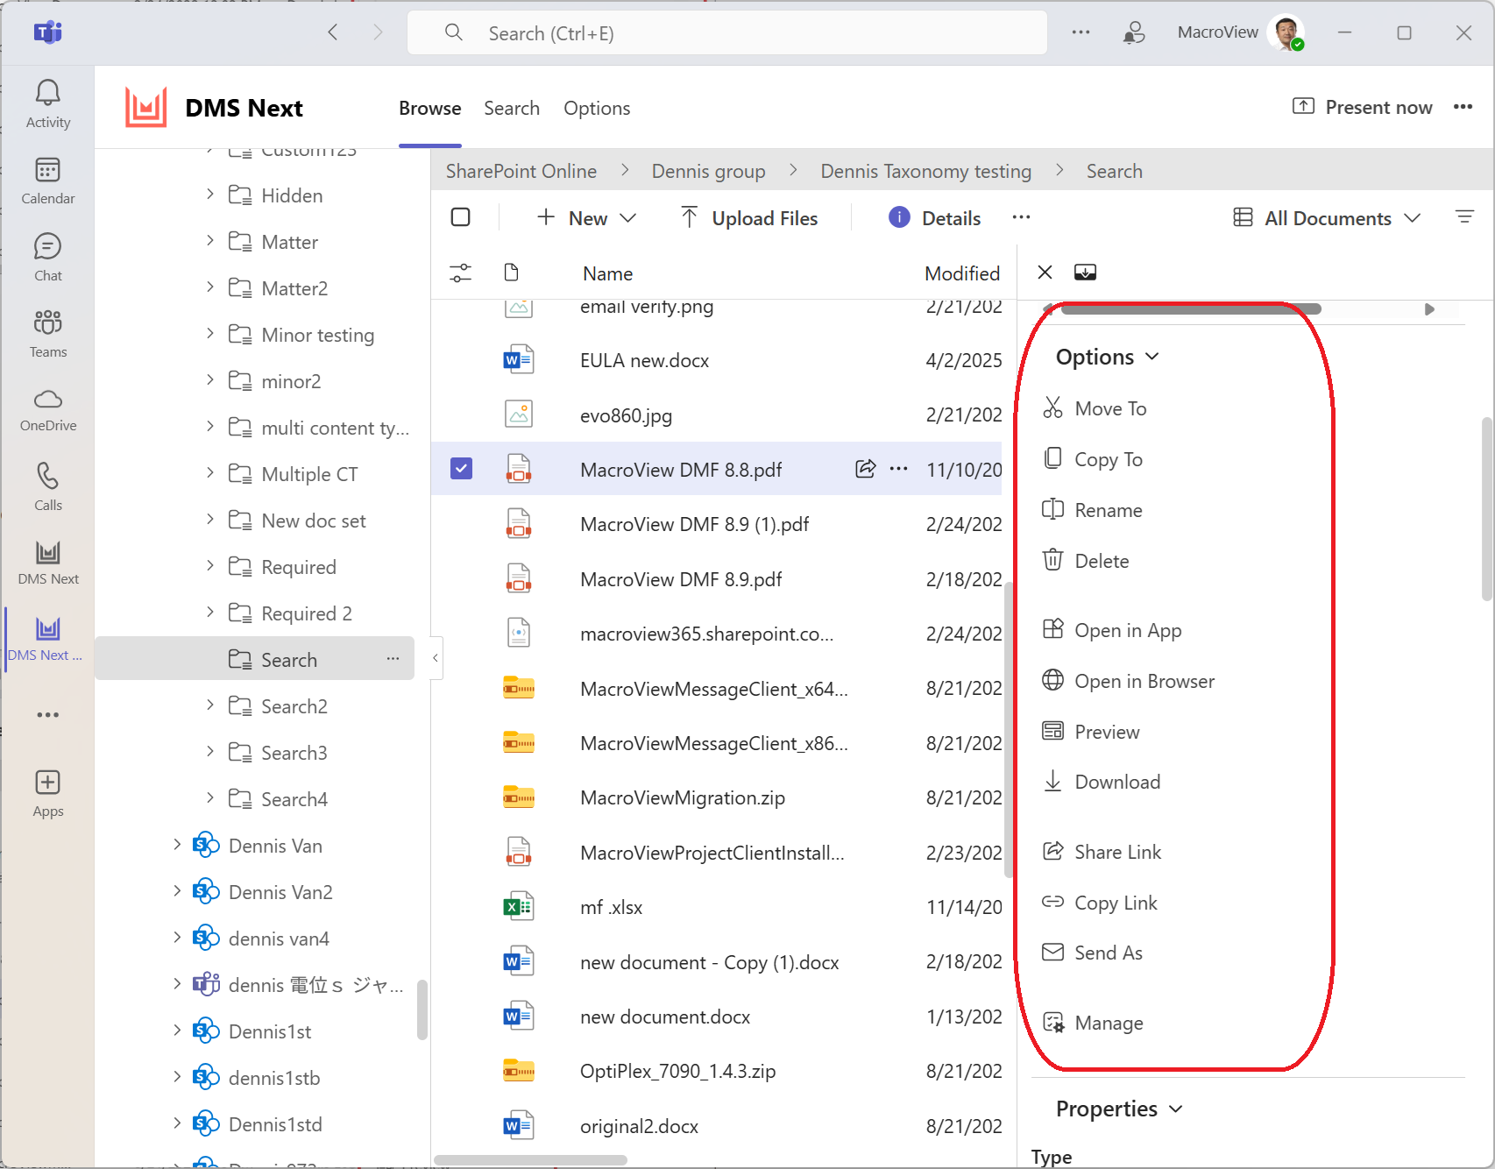This screenshot has height=1169, width=1495.
Task: Expand the Multiple CT folder
Action: coord(209,472)
